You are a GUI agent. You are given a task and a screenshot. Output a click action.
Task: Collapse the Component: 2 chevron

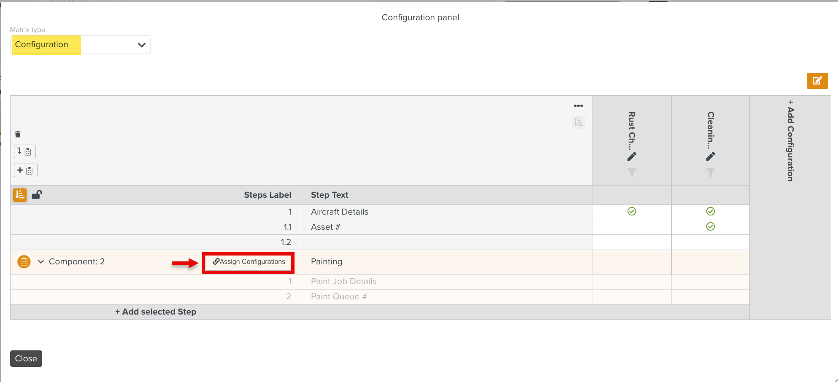tap(41, 262)
